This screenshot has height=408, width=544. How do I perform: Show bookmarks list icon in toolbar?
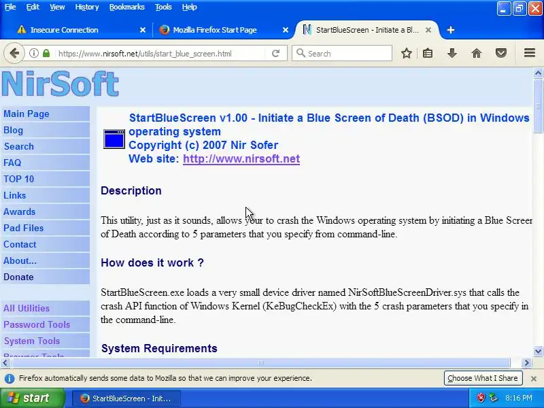tap(428, 54)
